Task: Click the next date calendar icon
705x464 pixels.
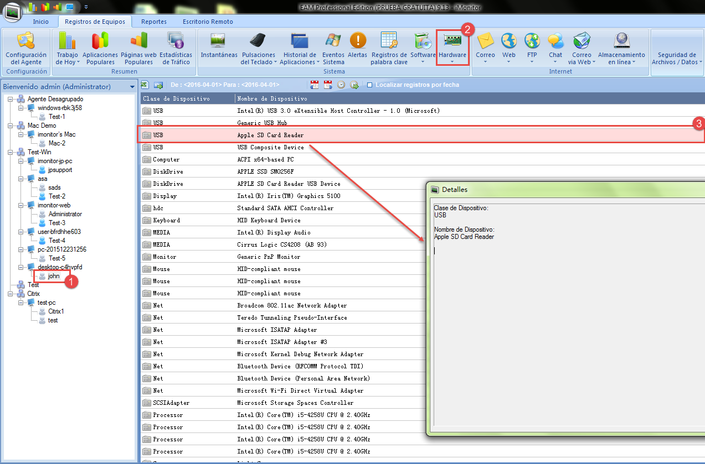Action: (328, 85)
